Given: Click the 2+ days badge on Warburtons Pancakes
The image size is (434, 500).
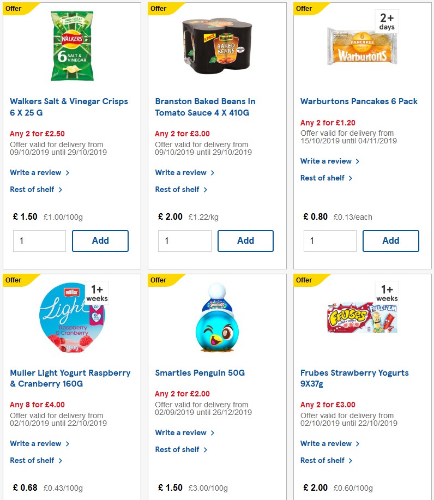Looking at the screenshot, I should pyautogui.click(x=386, y=22).
